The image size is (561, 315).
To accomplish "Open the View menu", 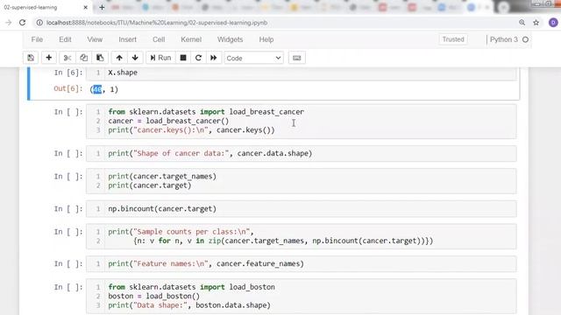I will [x=95, y=39].
